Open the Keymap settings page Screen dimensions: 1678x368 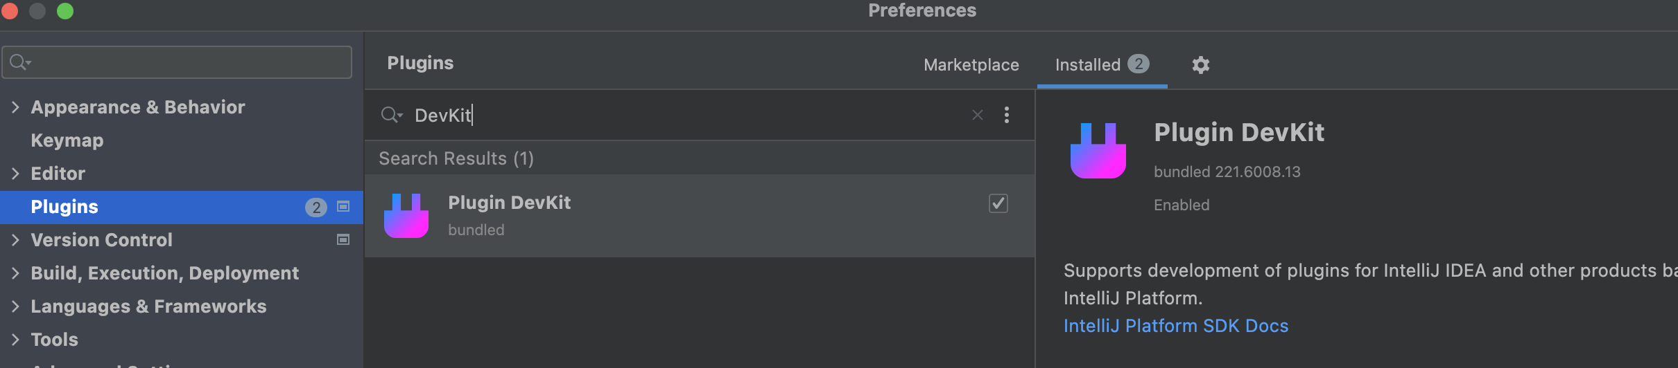67,140
